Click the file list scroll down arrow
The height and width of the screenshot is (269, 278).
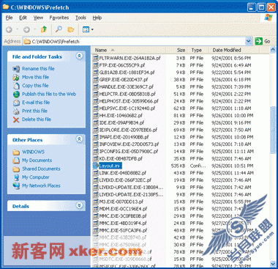(273, 263)
